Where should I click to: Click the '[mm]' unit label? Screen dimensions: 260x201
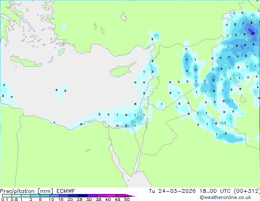(x=45, y=191)
